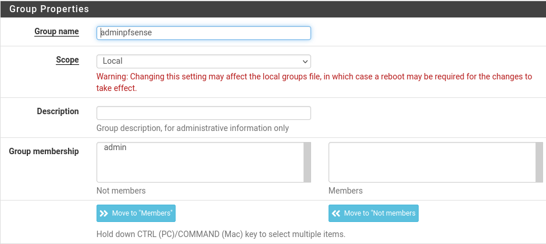
Task: Click the Group Properties panel heading
Action: pos(49,9)
